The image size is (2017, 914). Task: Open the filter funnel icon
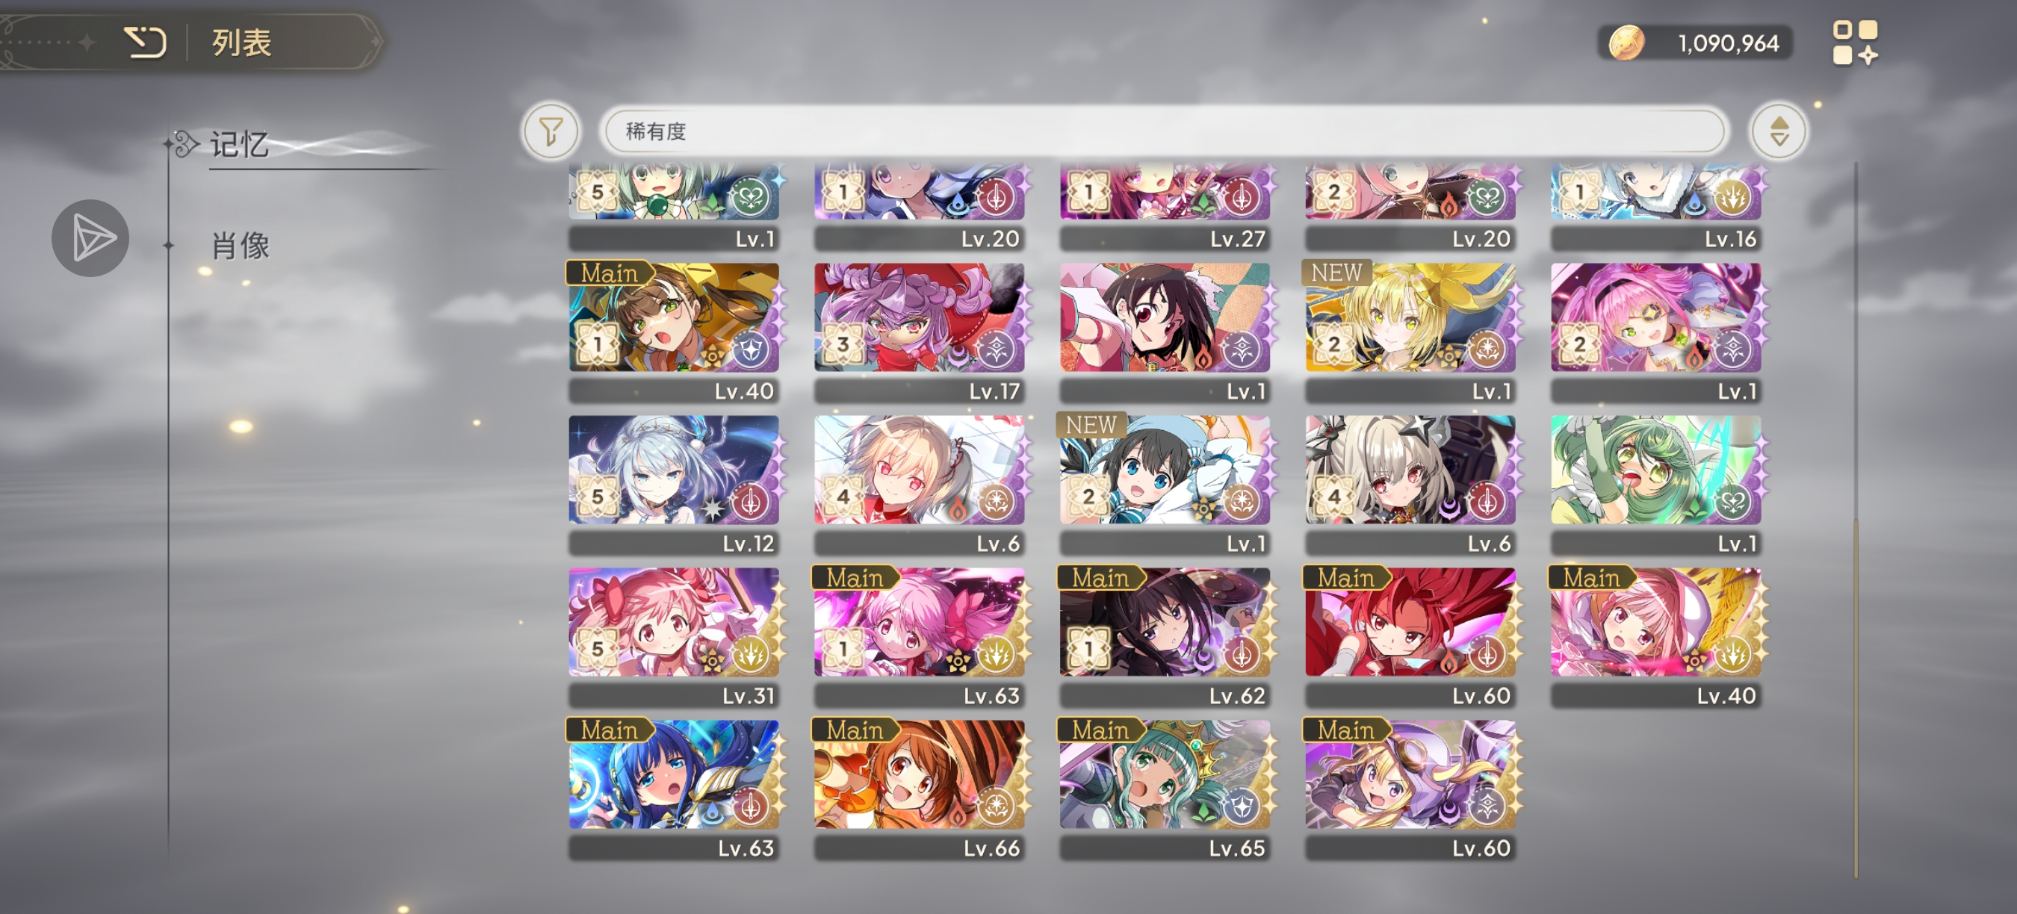point(551,131)
